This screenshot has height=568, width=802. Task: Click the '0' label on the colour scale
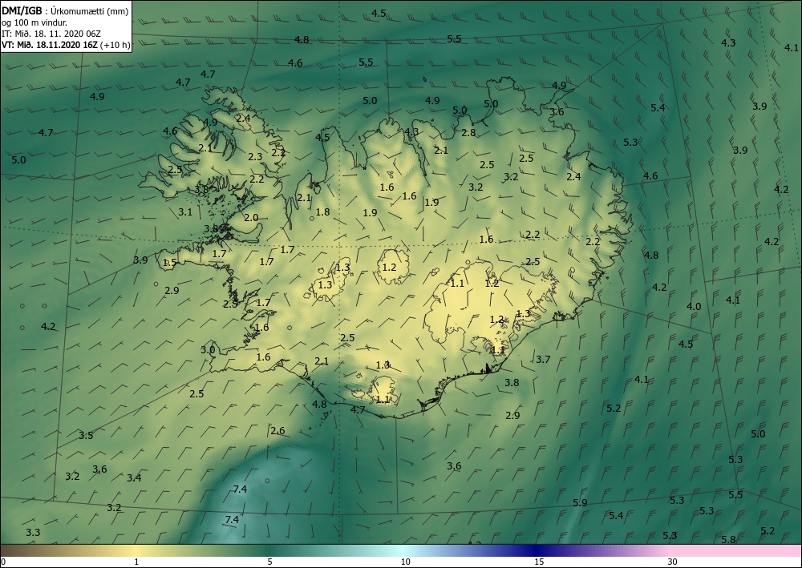(3, 562)
